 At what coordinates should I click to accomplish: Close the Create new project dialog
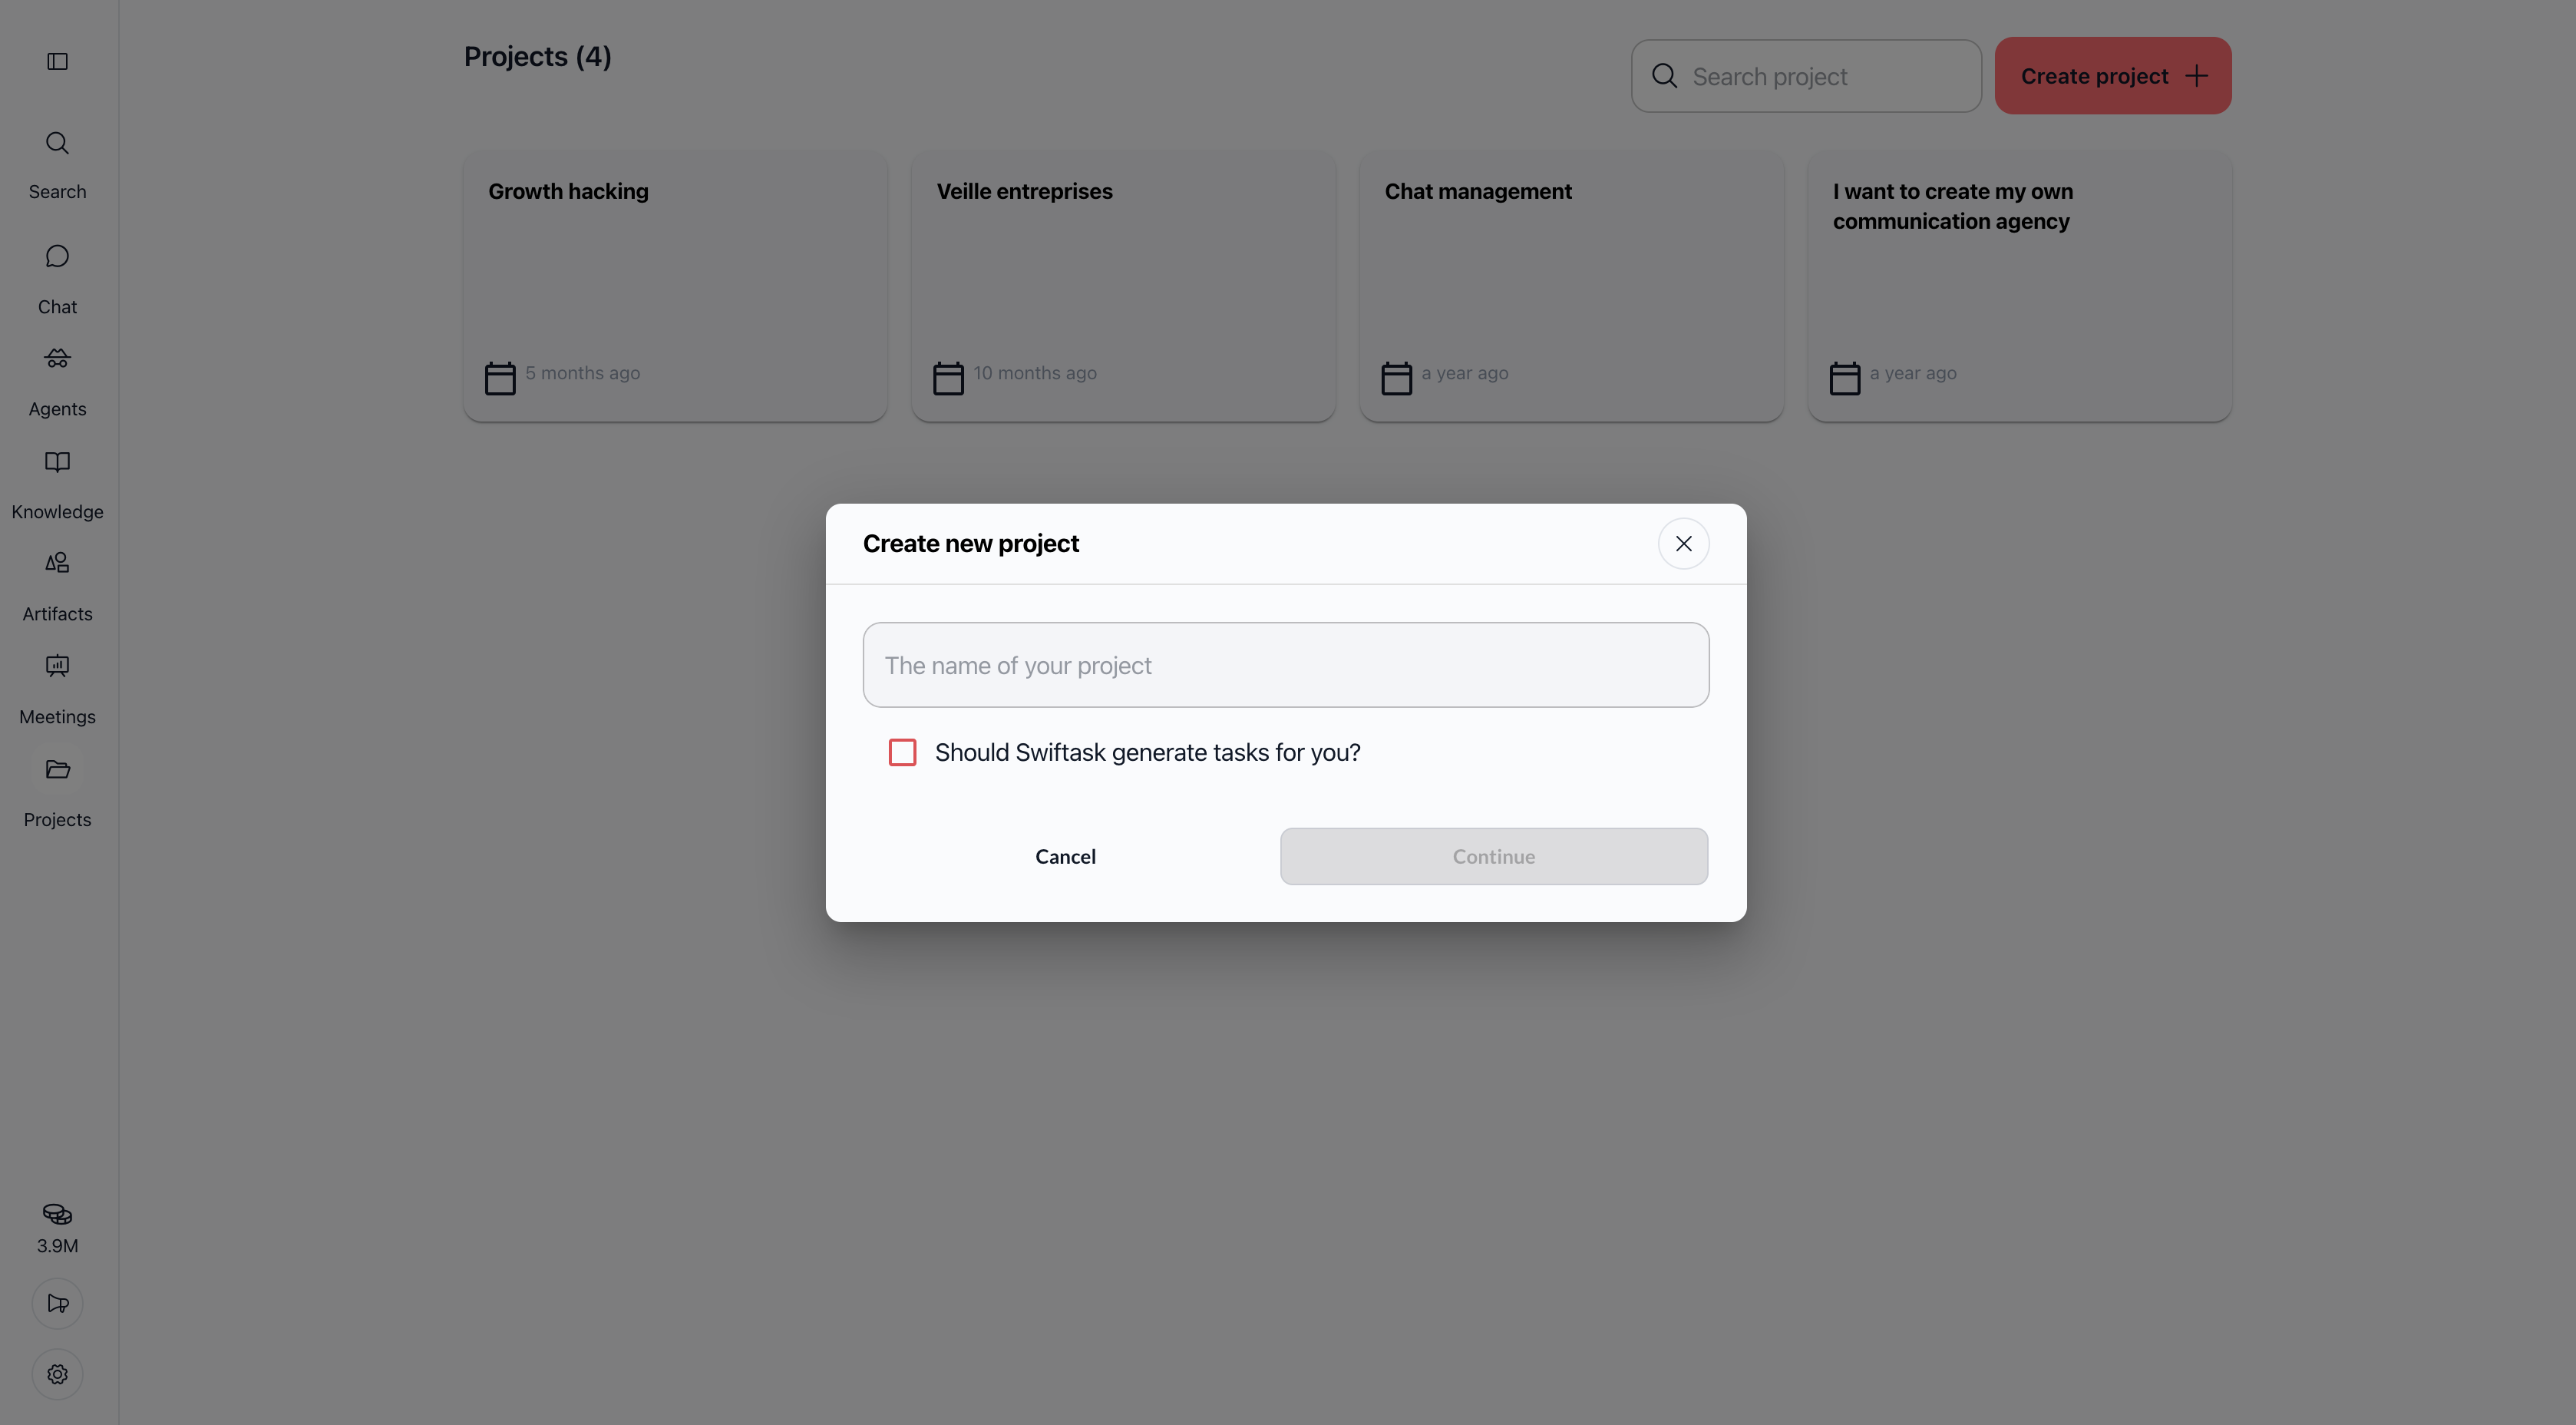(x=1683, y=543)
